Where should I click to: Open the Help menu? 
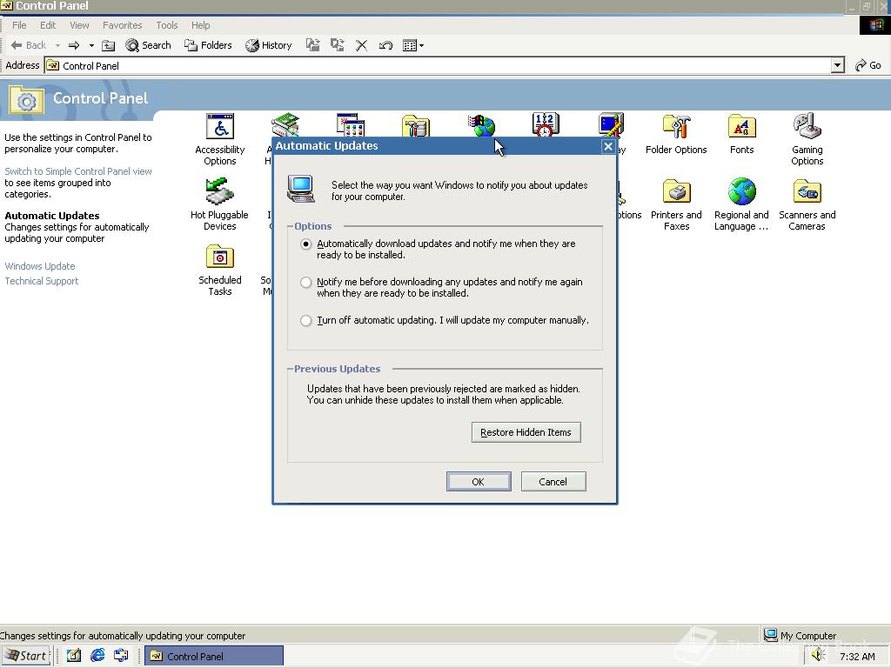pyautogui.click(x=201, y=25)
